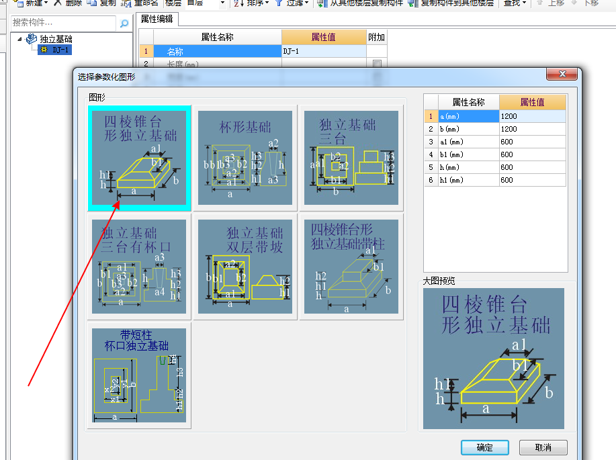This screenshot has height=460, width=616.
Task: Toggle the 附加 checkbox in the 长度 row
Action: pos(377,64)
